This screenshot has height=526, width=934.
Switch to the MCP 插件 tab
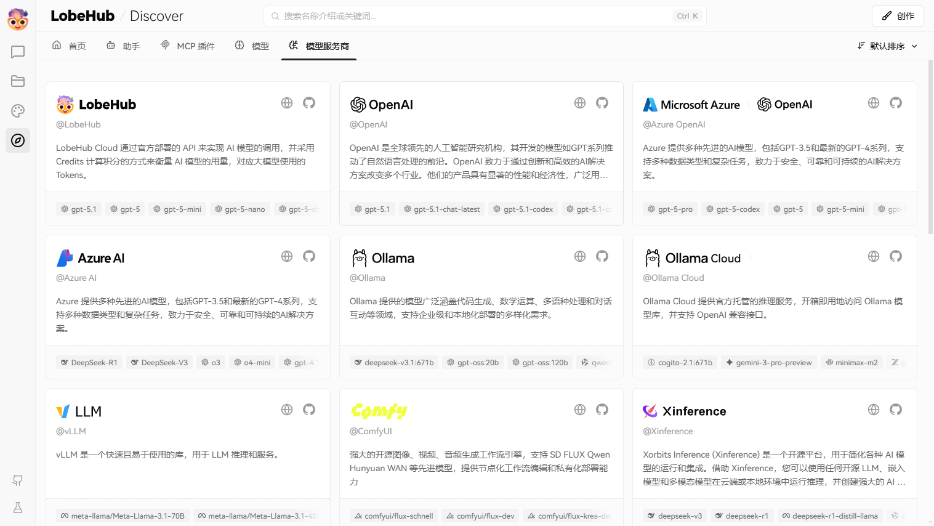click(188, 46)
